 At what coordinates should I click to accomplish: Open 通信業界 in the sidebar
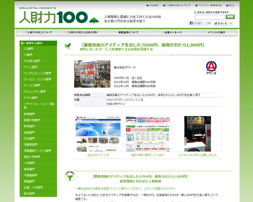click(x=29, y=169)
